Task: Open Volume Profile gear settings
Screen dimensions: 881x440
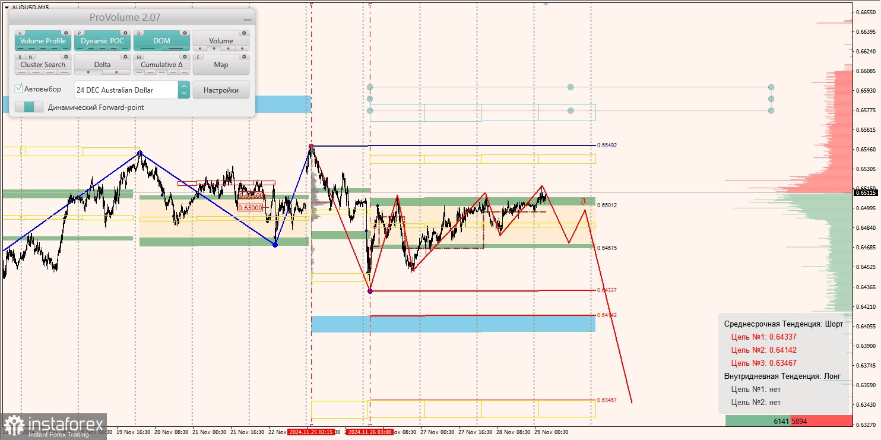Action: tap(66, 33)
